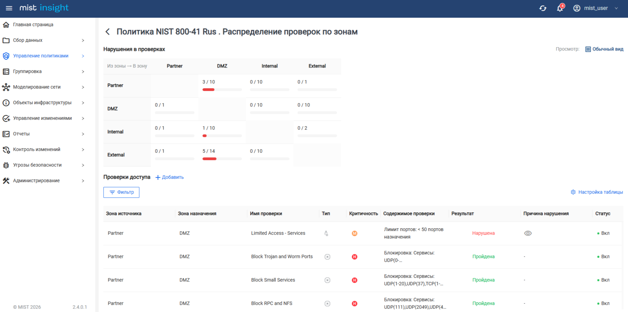
Task: Expand Администрирование chevron
Action: point(83,181)
